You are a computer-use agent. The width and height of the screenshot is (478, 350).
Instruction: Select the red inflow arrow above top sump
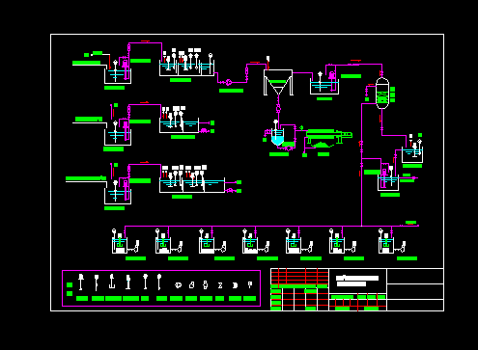[110, 62]
